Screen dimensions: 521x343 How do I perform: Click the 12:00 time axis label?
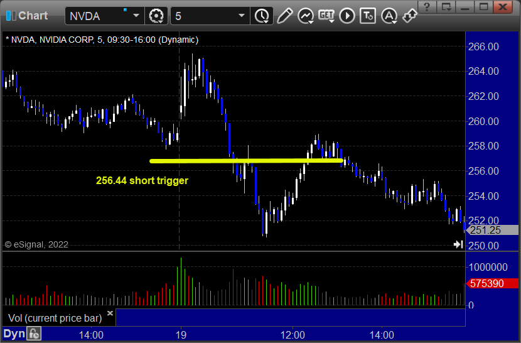click(293, 335)
